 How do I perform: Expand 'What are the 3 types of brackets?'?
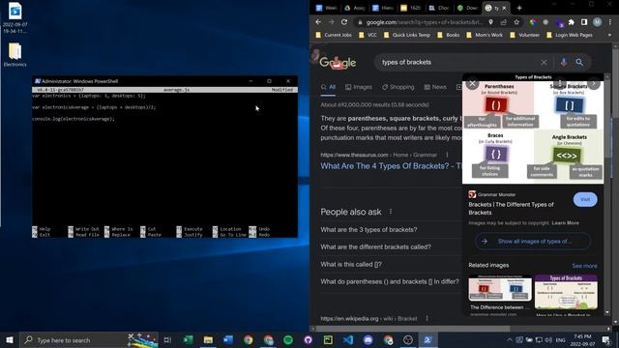391,230
